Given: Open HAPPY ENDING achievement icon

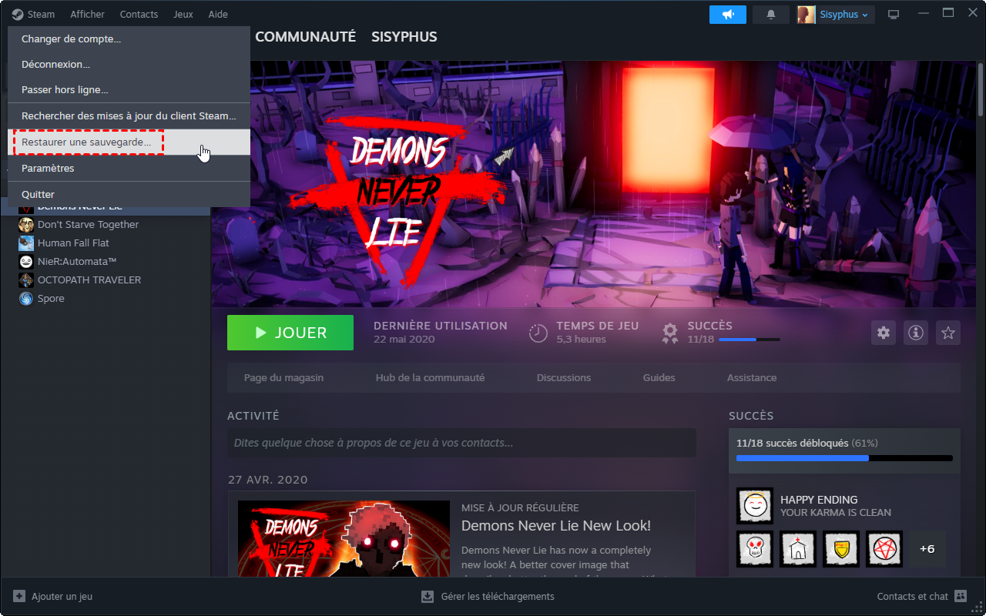Looking at the screenshot, I should pyautogui.click(x=755, y=506).
